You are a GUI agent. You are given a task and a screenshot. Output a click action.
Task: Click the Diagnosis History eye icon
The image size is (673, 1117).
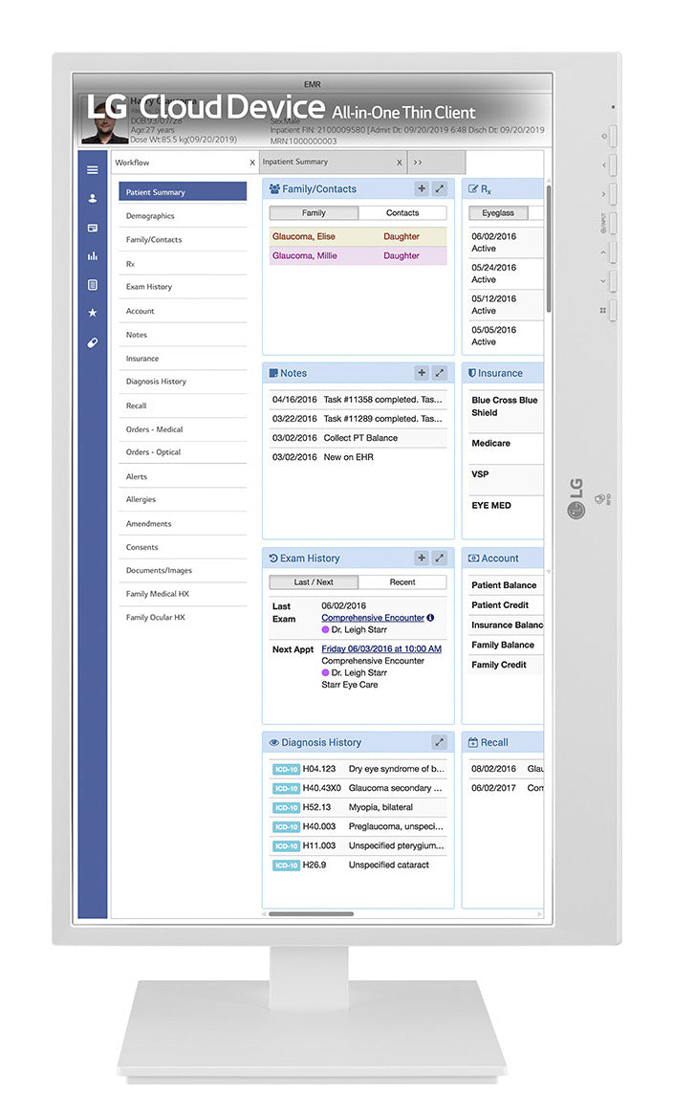pyautogui.click(x=274, y=742)
